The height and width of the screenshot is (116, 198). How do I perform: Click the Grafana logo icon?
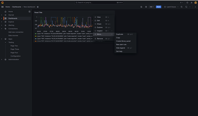coord(3,3)
